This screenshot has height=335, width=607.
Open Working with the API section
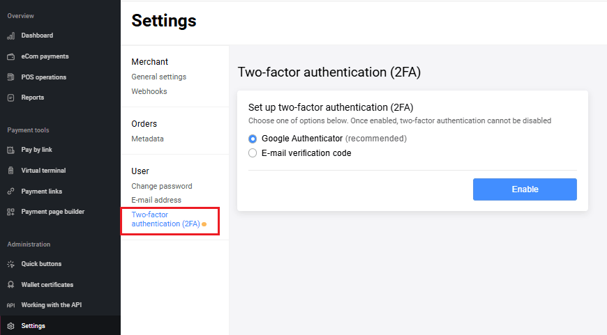coord(51,305)
